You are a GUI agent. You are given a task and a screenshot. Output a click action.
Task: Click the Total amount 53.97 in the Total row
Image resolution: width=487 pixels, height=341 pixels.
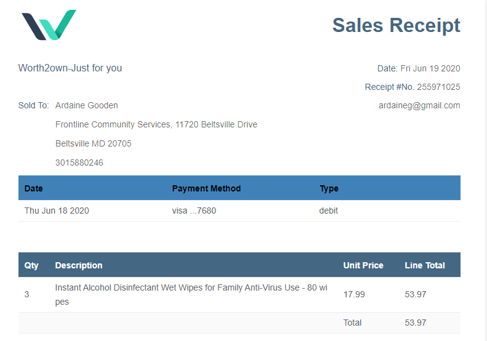[416, 323]
